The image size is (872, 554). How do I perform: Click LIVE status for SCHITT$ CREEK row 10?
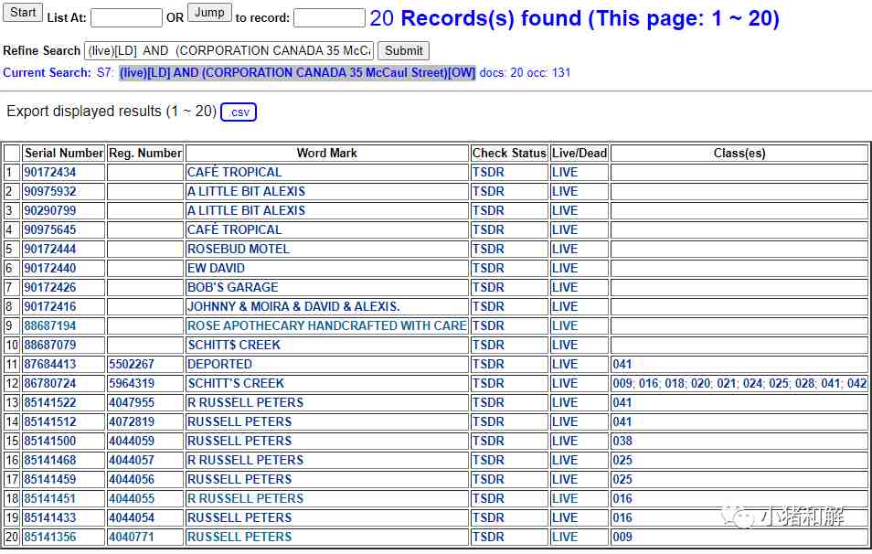tap(565, 345)
